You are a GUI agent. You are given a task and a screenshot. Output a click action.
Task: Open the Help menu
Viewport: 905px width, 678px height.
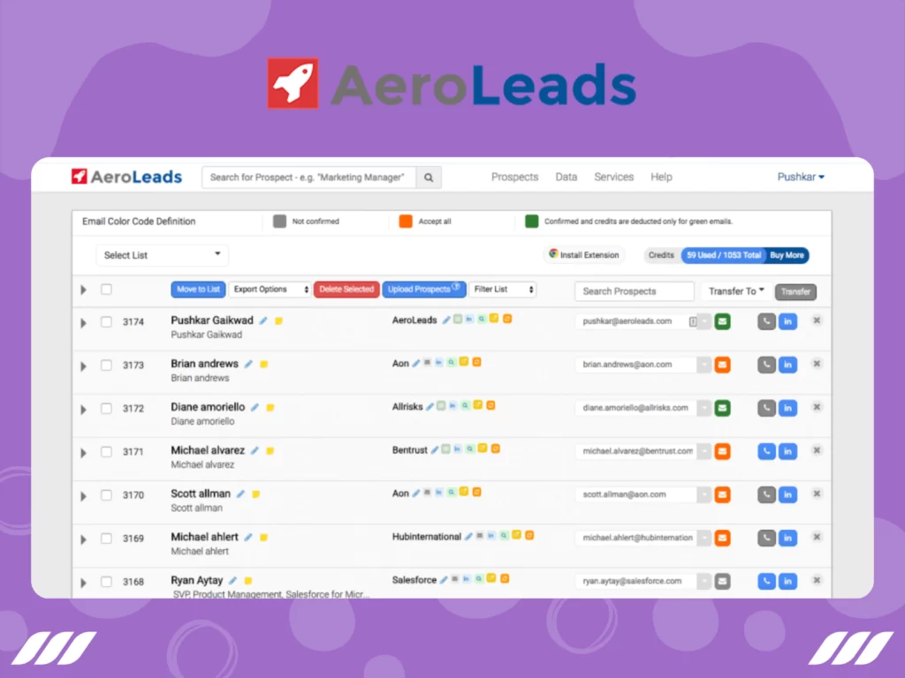coord(661,177)
